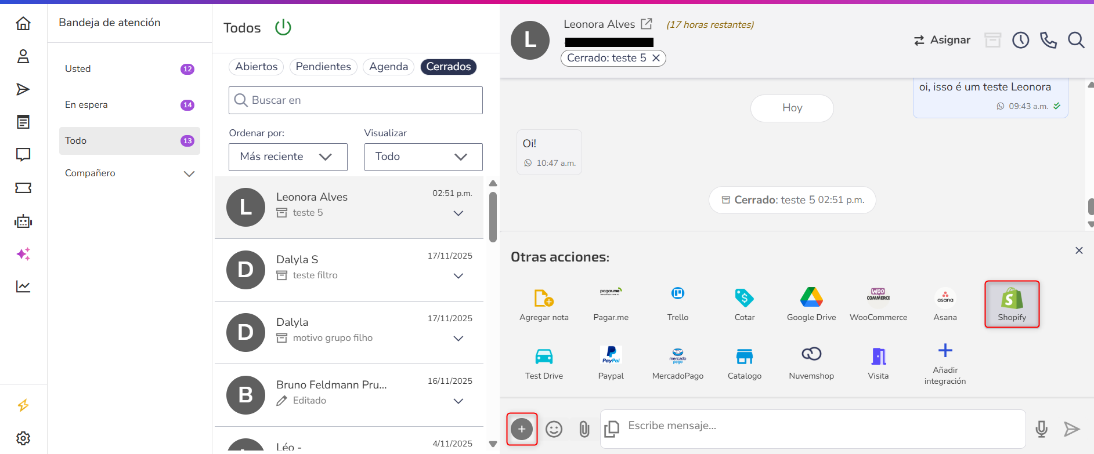Open the contacts person icon in sidebar
This screenshot has width=1094, height=454.
[23, 56]
